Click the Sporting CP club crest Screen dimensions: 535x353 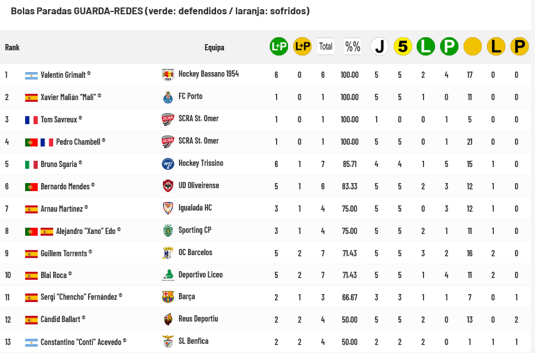[168, 231]
